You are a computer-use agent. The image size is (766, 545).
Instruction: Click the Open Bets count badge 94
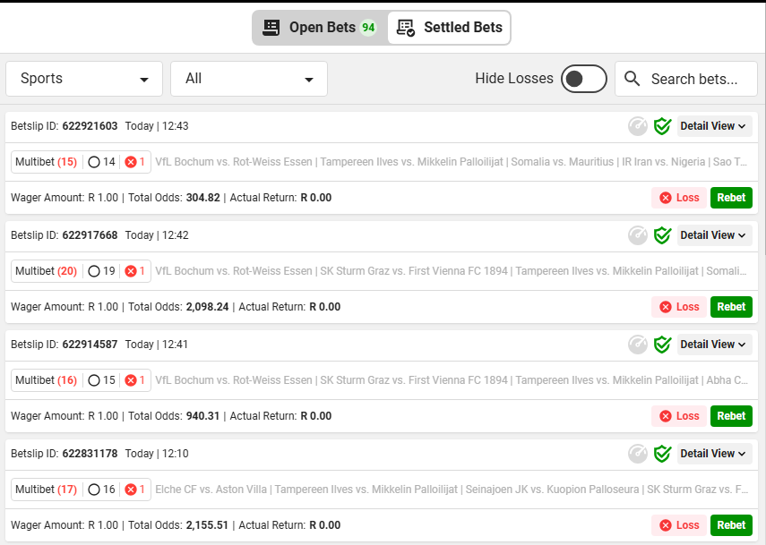[x=368, y=28]
